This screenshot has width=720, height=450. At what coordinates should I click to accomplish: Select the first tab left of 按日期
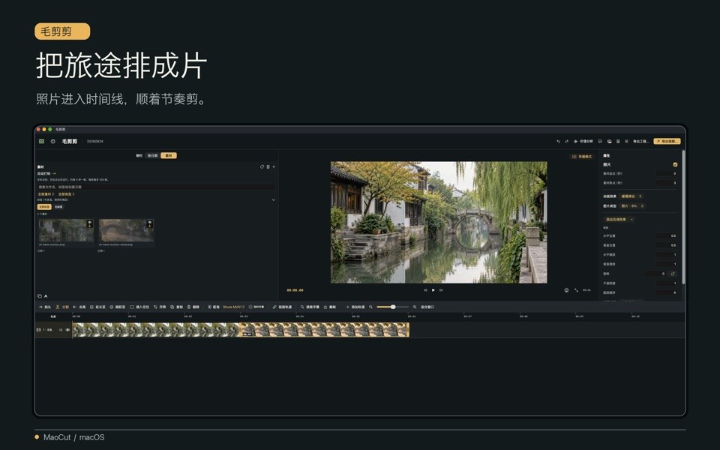[139, 156]
